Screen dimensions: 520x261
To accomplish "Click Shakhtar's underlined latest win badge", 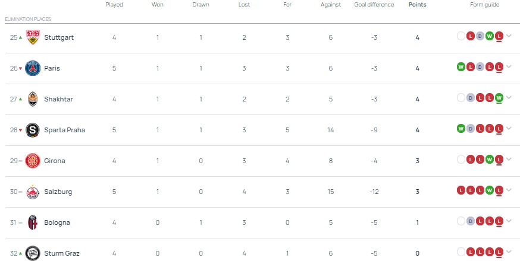I will coord(499,98).
